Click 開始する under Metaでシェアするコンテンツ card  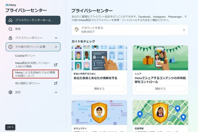pyautogui.click(x=160, y=89)
